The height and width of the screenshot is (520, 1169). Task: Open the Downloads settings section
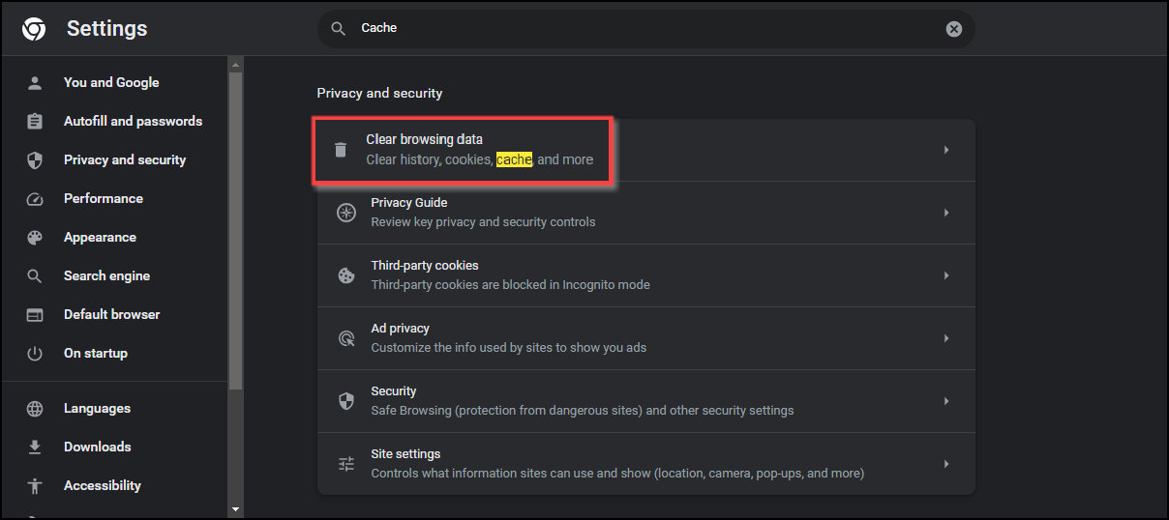(97, 447)
